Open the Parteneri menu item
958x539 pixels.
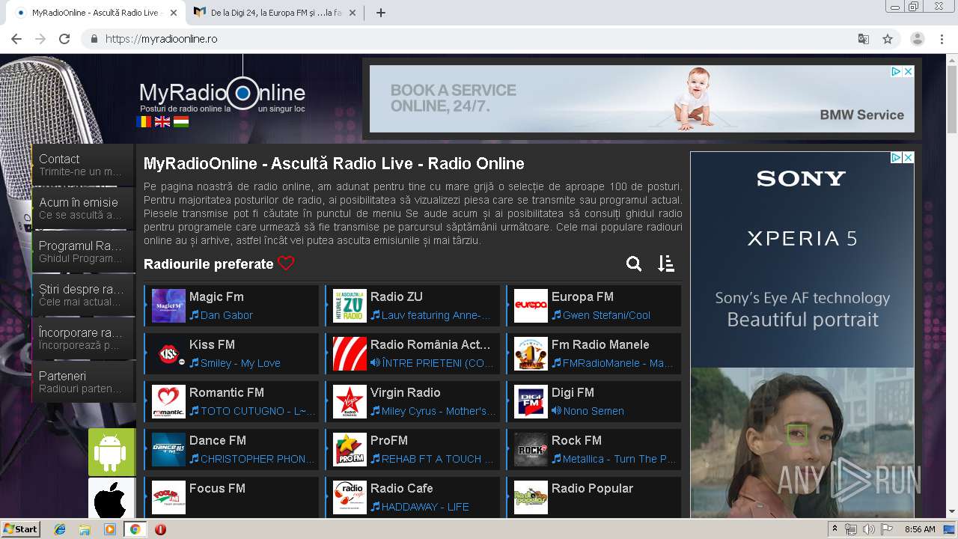click(83, 382)
